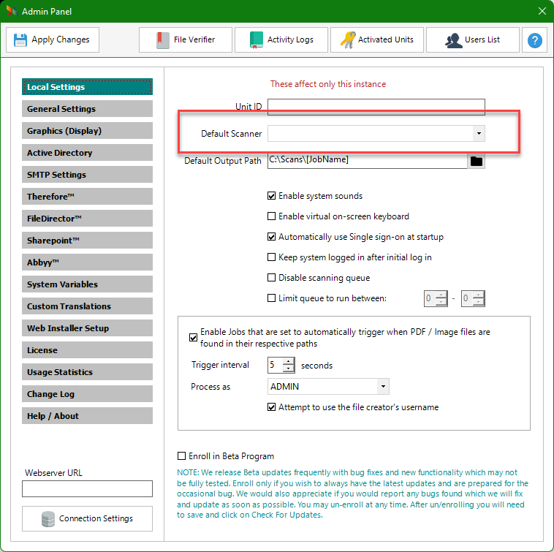Decrease the queue end hour spinner
Viewport: 554px width, 552px height.
[479, 302]
